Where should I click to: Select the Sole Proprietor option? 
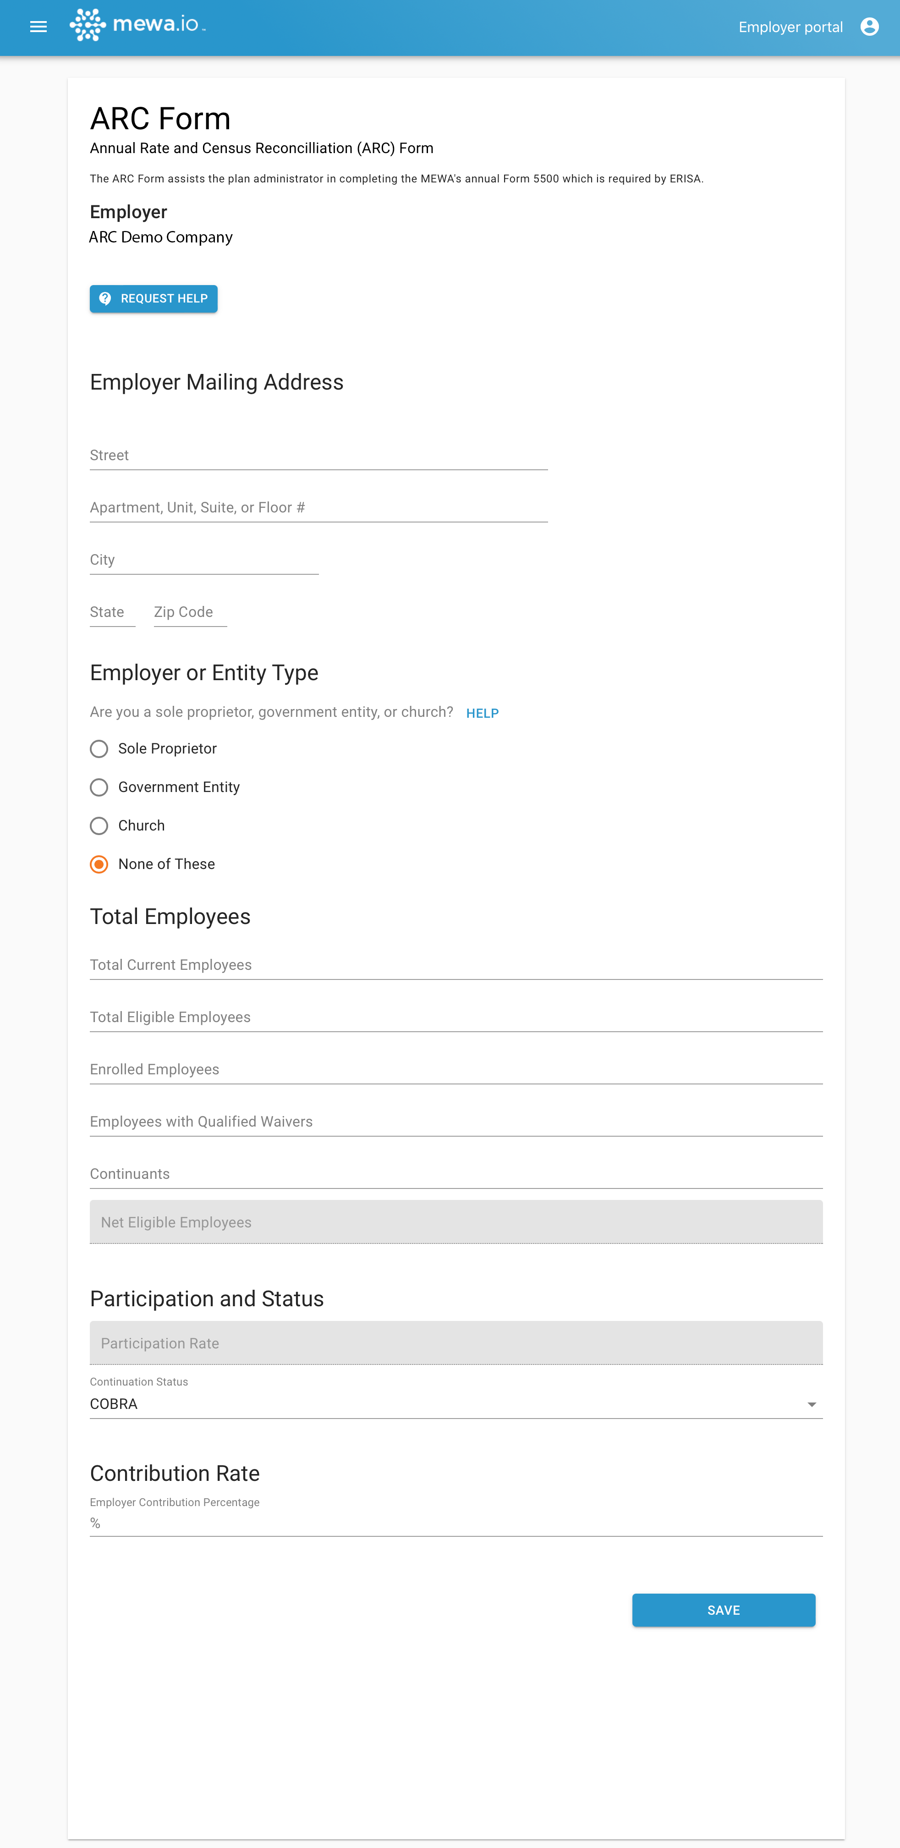click(99, 749)
